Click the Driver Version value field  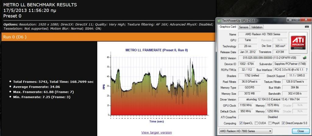pyautogui.click(x=273, y=99)
